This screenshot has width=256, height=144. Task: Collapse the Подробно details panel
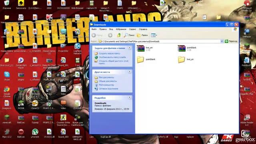pos(130,98)
